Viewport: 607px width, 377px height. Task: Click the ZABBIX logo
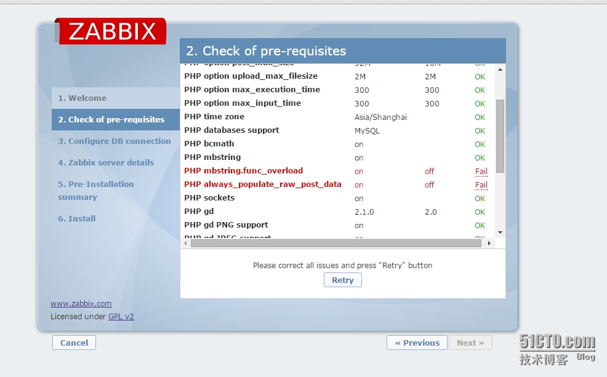coord(110,31)
